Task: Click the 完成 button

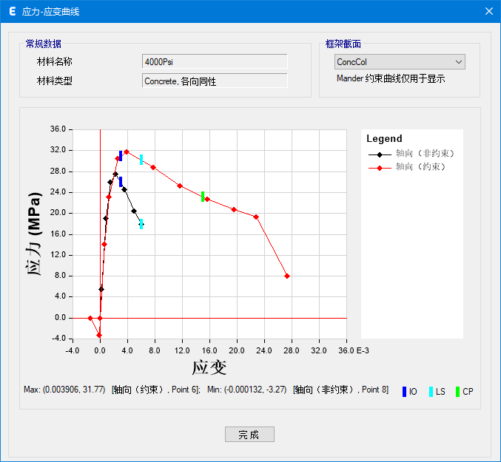Action: 249,435
